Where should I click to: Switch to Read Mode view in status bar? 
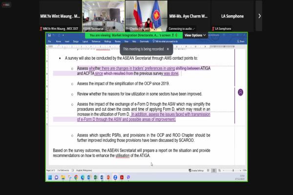pyautogui.click(x=208, y=170)
